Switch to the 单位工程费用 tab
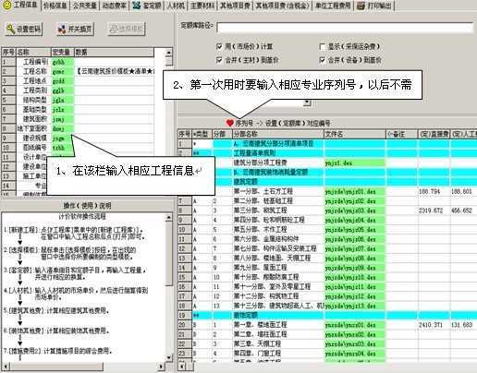 (333, 6)
